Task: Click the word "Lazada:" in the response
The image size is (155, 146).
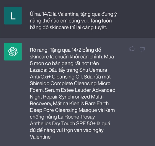Action: tap(38, 70)
